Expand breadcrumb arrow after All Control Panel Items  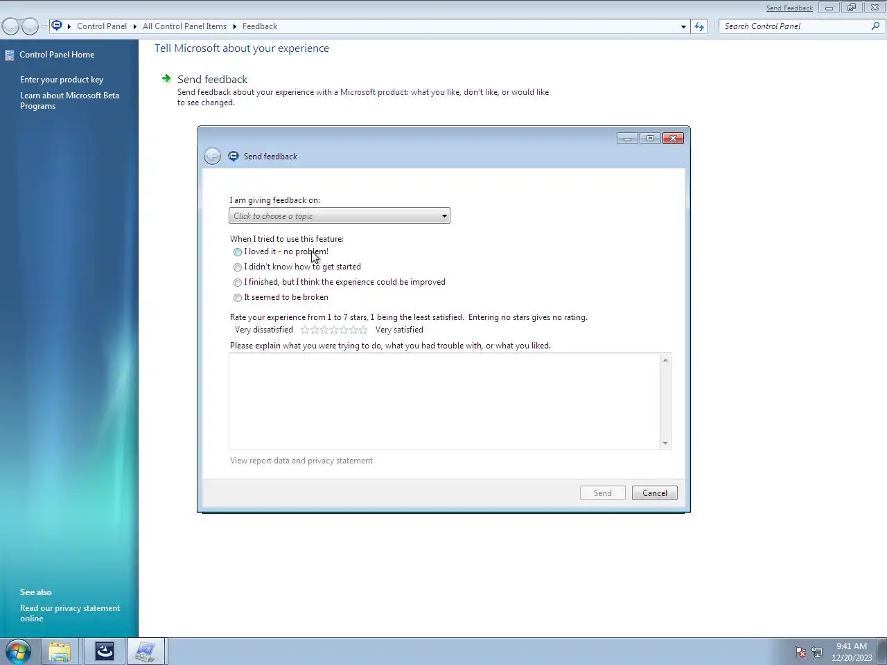pyautogui.click(x=234, y=26)
